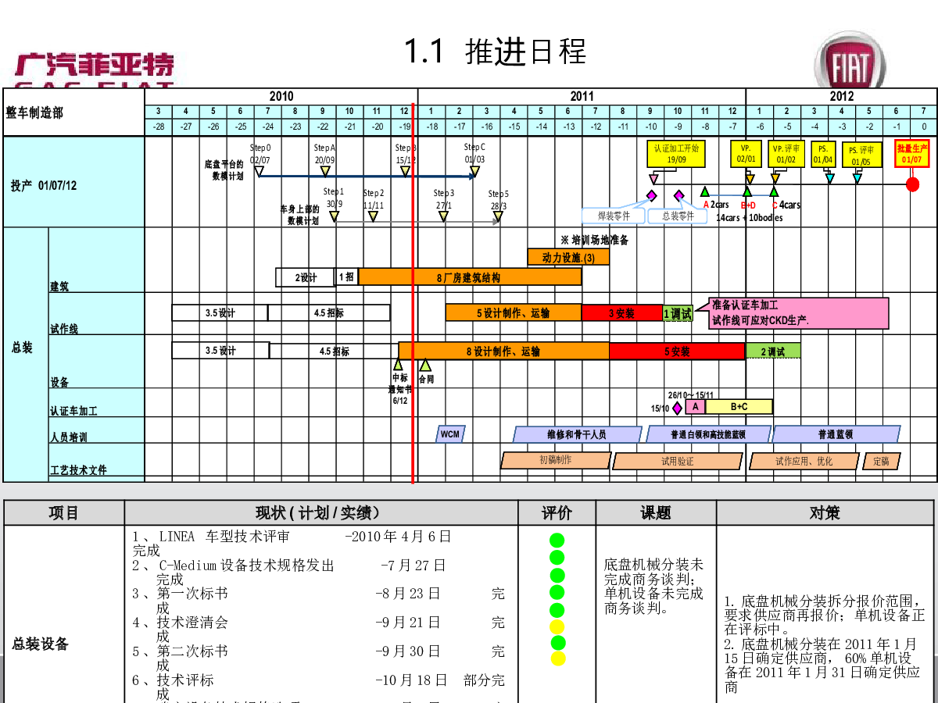Click the Step 3 27/1 triangle marker
The height and width of the screenshot is (703, 938).
[x=443, y=216]
